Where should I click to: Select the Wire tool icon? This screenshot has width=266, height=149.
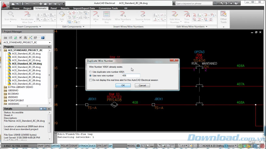coord(96,16)
